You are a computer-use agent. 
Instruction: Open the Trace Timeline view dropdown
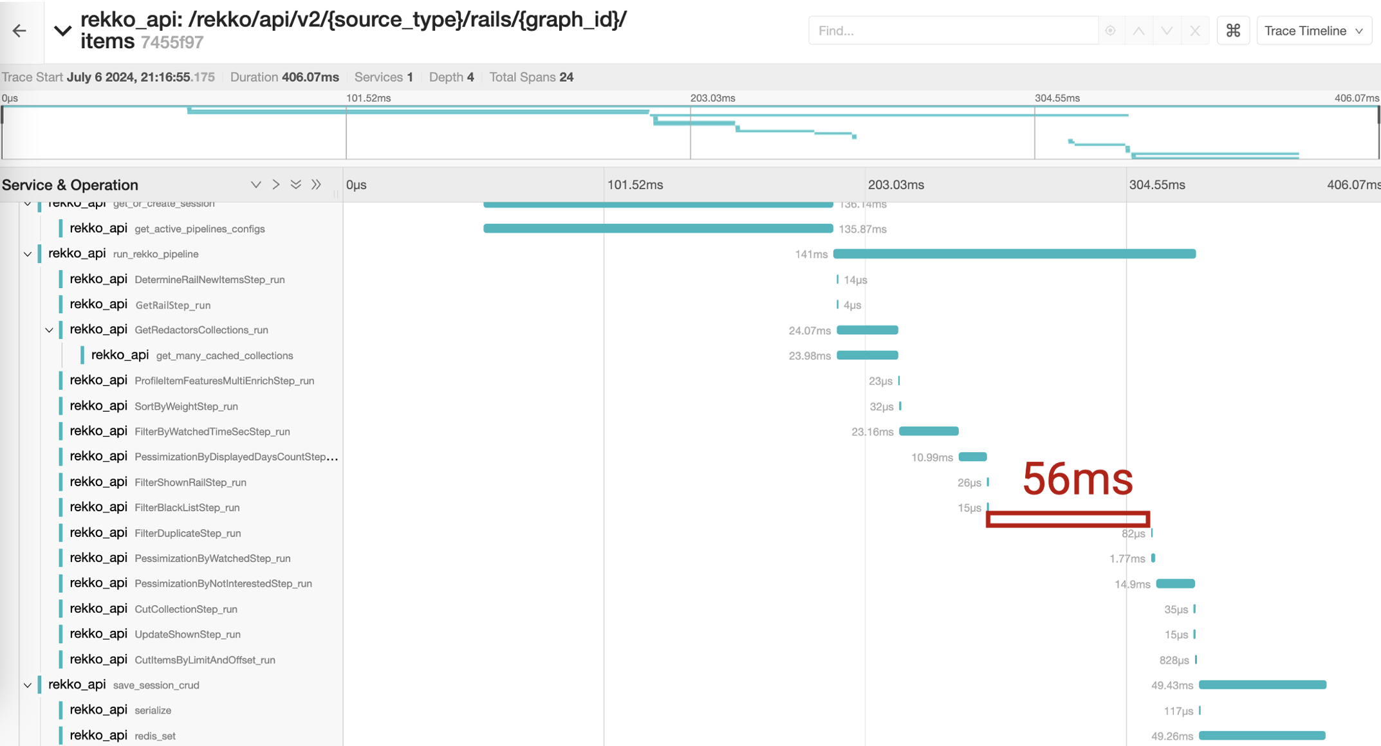coord(1313,30)
